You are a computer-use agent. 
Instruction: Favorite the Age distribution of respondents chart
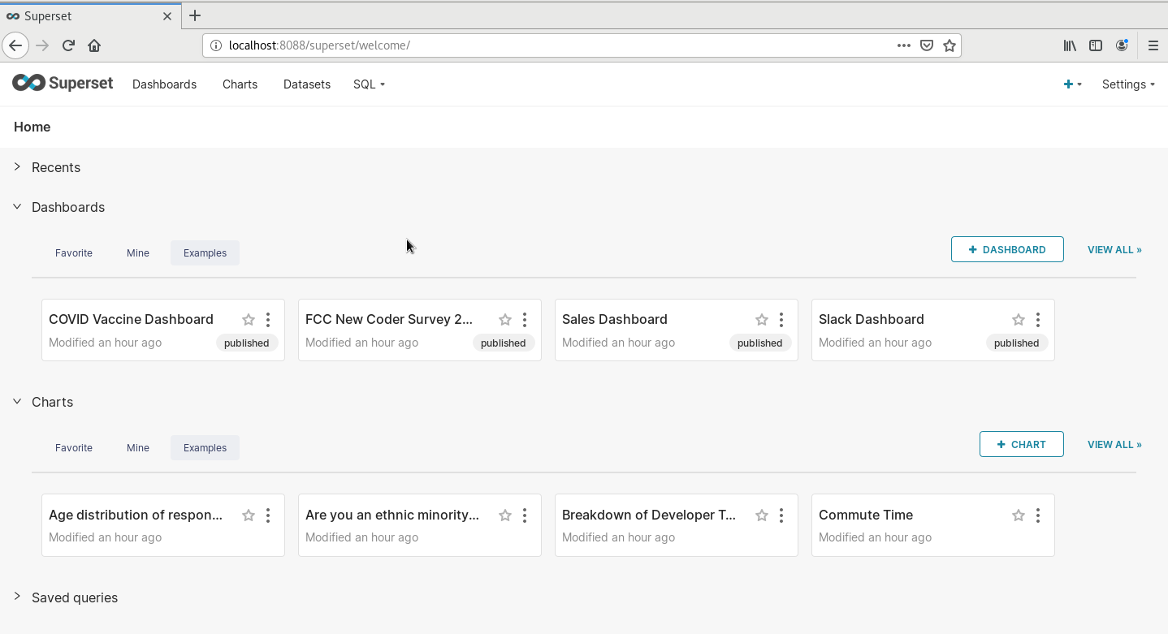249,515
